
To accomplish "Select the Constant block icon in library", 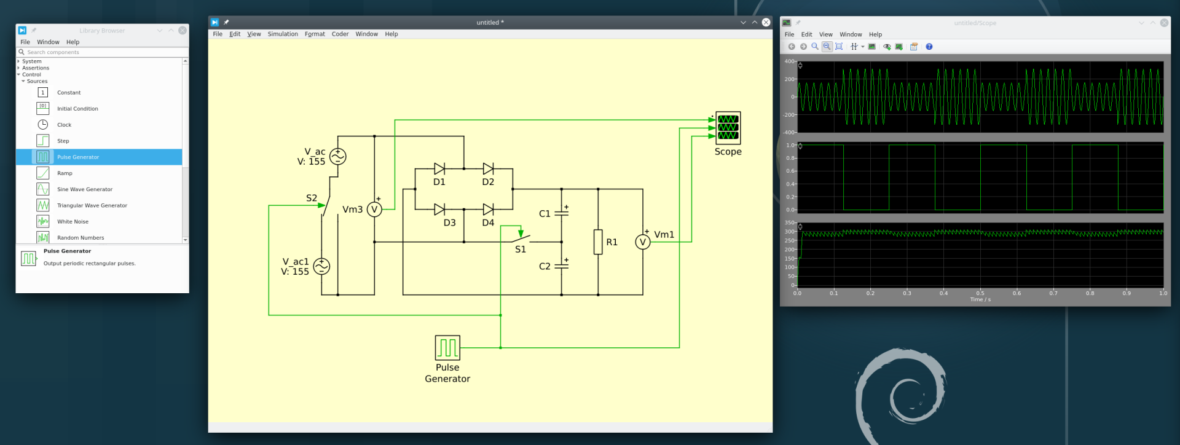I will 42,92.
